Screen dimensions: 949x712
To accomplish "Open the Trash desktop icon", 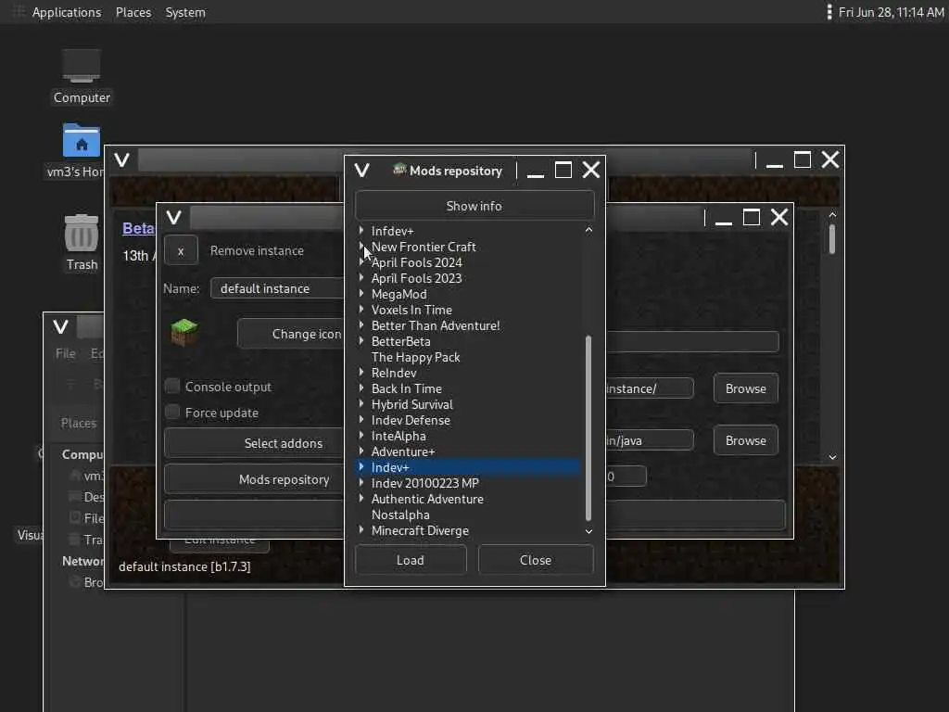I will pyautogui.click(x=82, y=233).
